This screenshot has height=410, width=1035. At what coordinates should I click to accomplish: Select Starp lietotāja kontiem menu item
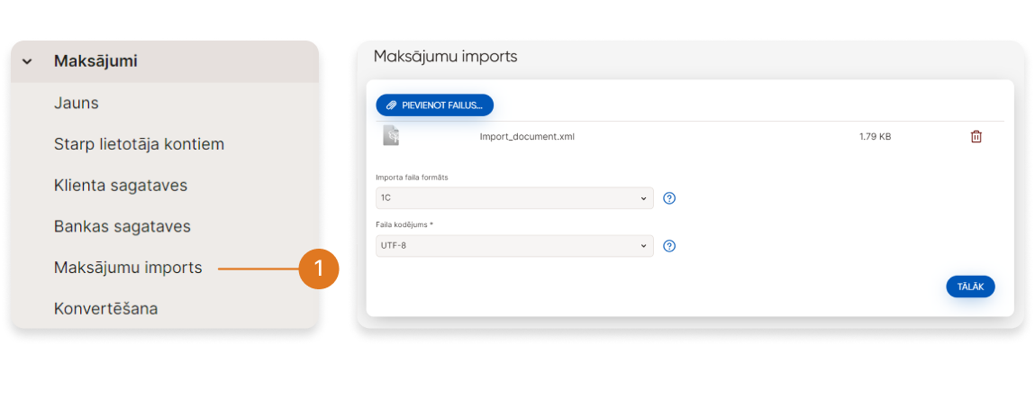[x=139, y=144]
